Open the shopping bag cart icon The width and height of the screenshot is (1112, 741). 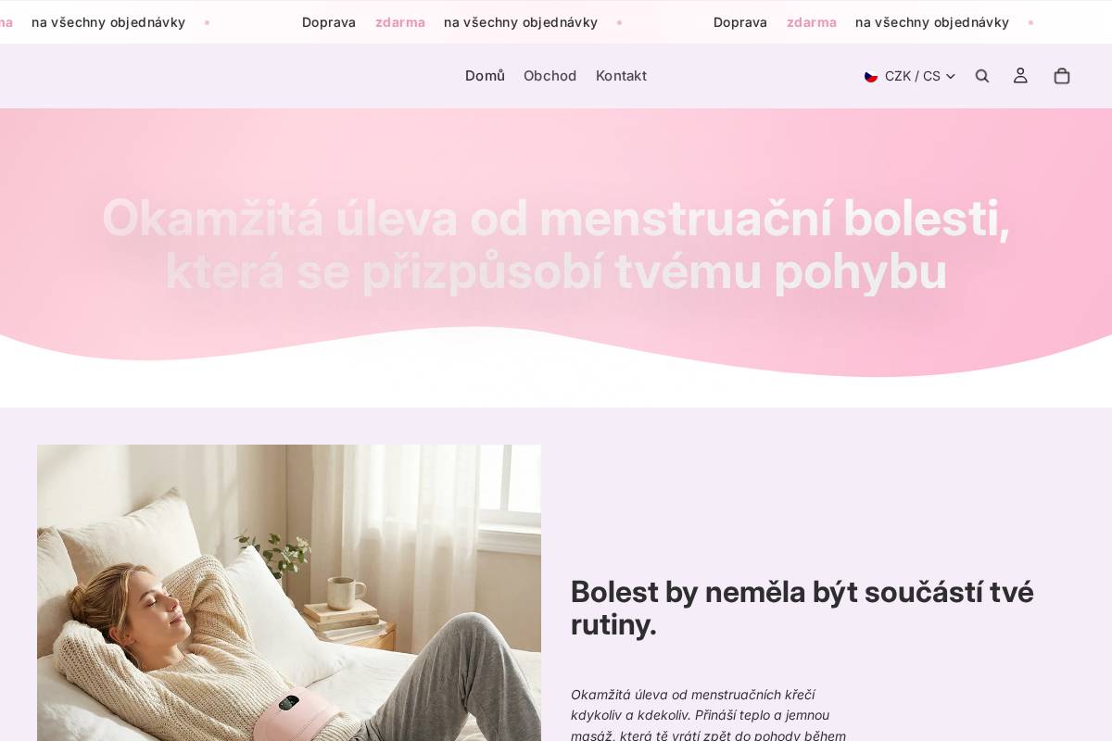[1062, 76]
